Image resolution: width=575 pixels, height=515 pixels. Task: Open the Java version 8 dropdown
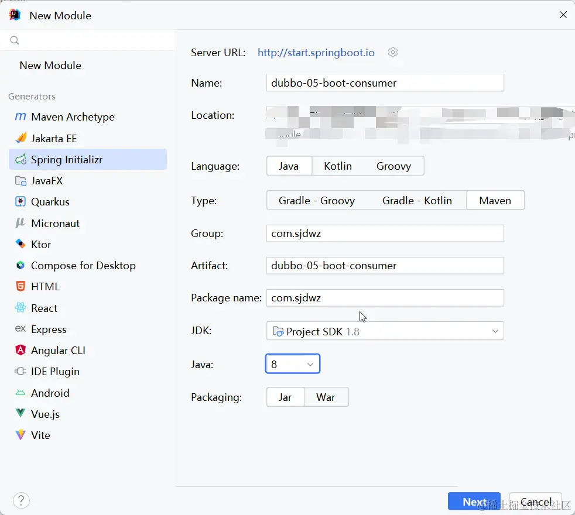tap(293, 363)
